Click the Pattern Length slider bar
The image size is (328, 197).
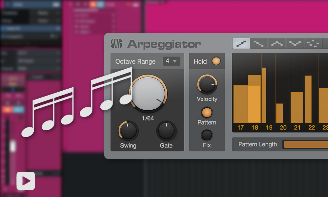[305, 144]
